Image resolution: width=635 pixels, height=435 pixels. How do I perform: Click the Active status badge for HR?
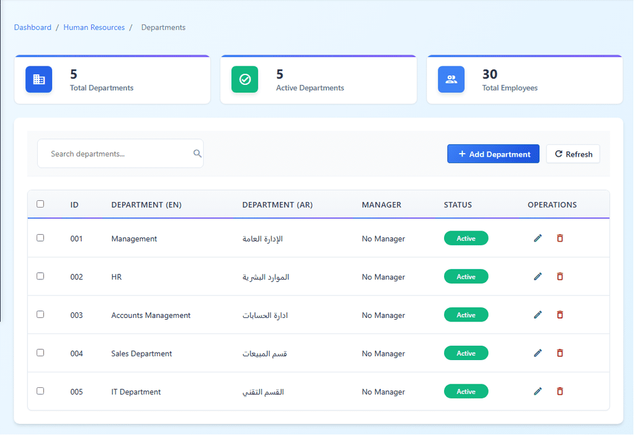click(x=466, y=277)
